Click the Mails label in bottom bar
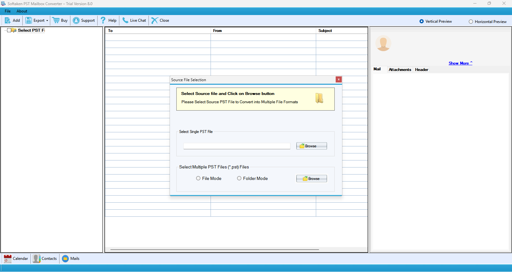512x272 pixels. tap(75, 259)
